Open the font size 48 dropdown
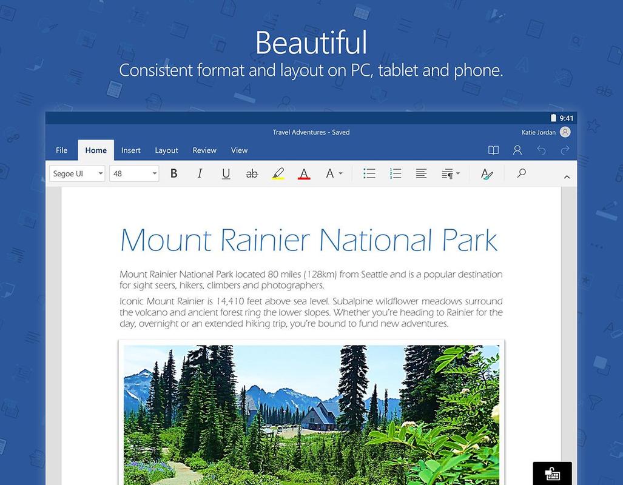 pyautogui.click(x=134, y=173)
